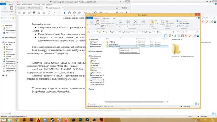Close the Москва_Север_2.0 document tab in Acrobat
This screenshot has height=122, width=217.
[x=62, y=8]
